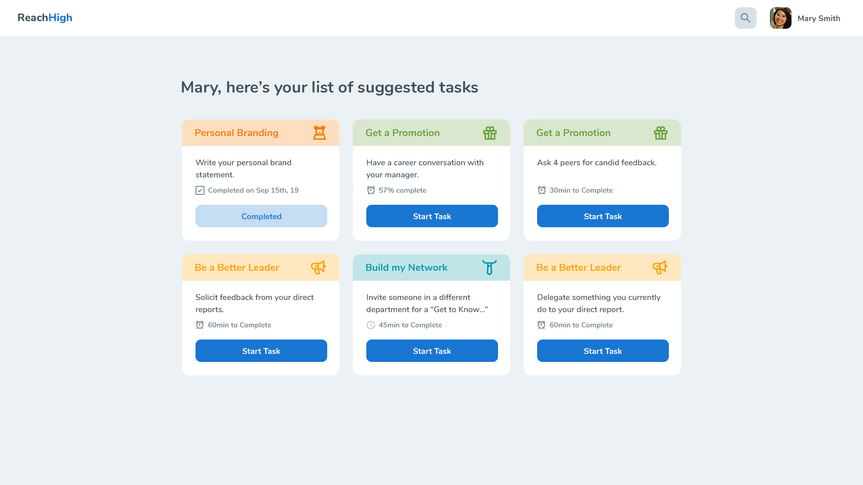Open the Mary Smith user name menu
The height and width of the screenshot is (485, 863).
click(819, 18)
